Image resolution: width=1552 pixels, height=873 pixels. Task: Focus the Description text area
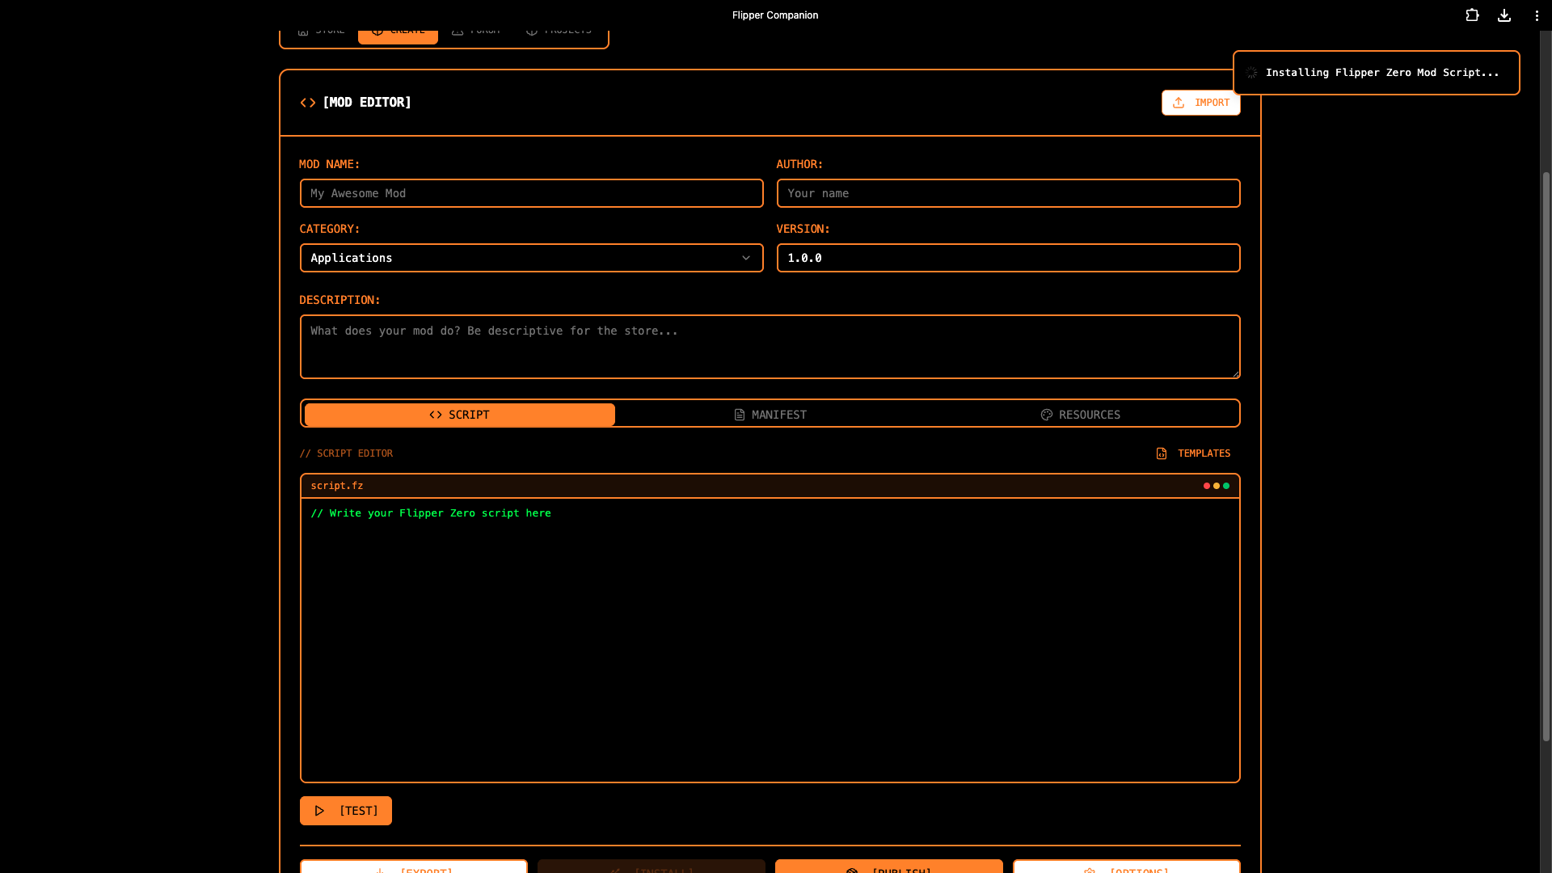[770, 347]
